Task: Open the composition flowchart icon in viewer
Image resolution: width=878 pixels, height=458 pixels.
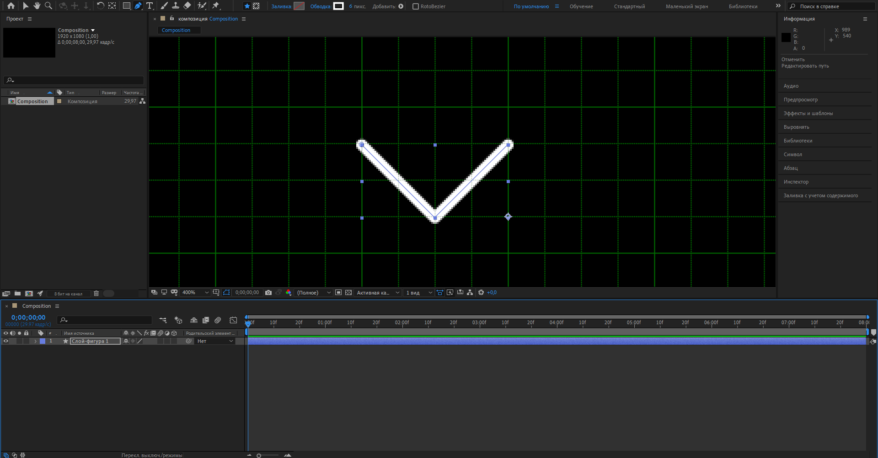Action: pyautogui.click(x=470, y=293)
